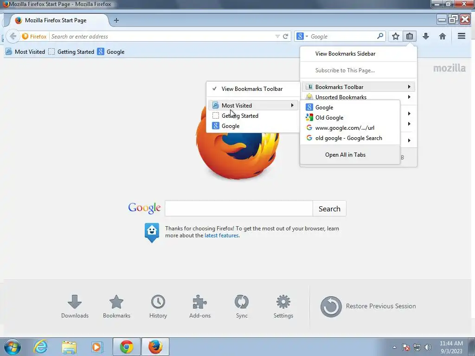The image size is (475, 356).
Task: Open History clock shortcut on start page
Action: pos(158,306)
